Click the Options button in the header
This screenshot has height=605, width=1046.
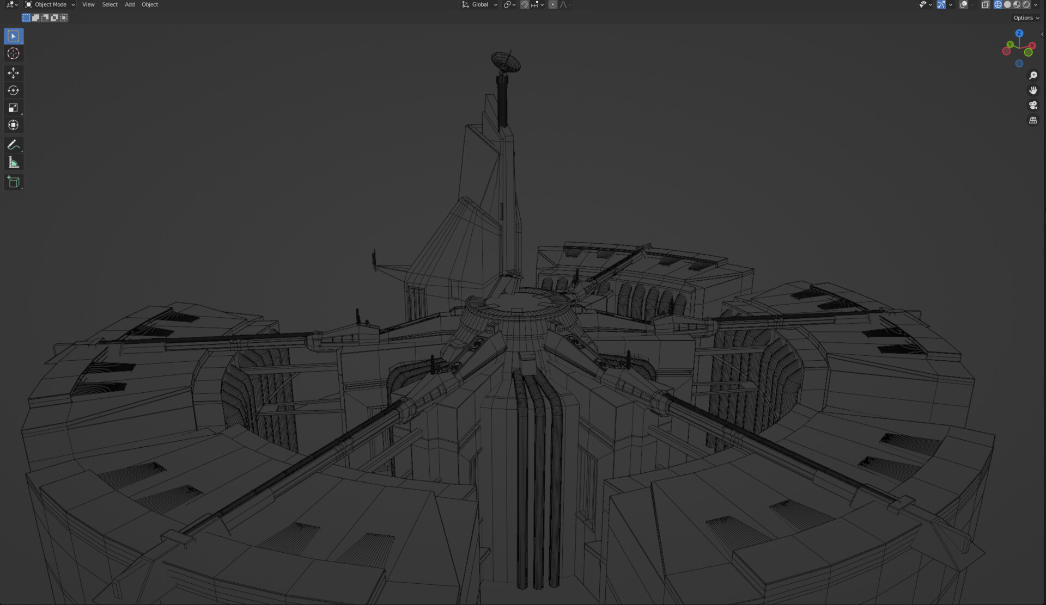pyautogui.click(x=1024, y=17)
